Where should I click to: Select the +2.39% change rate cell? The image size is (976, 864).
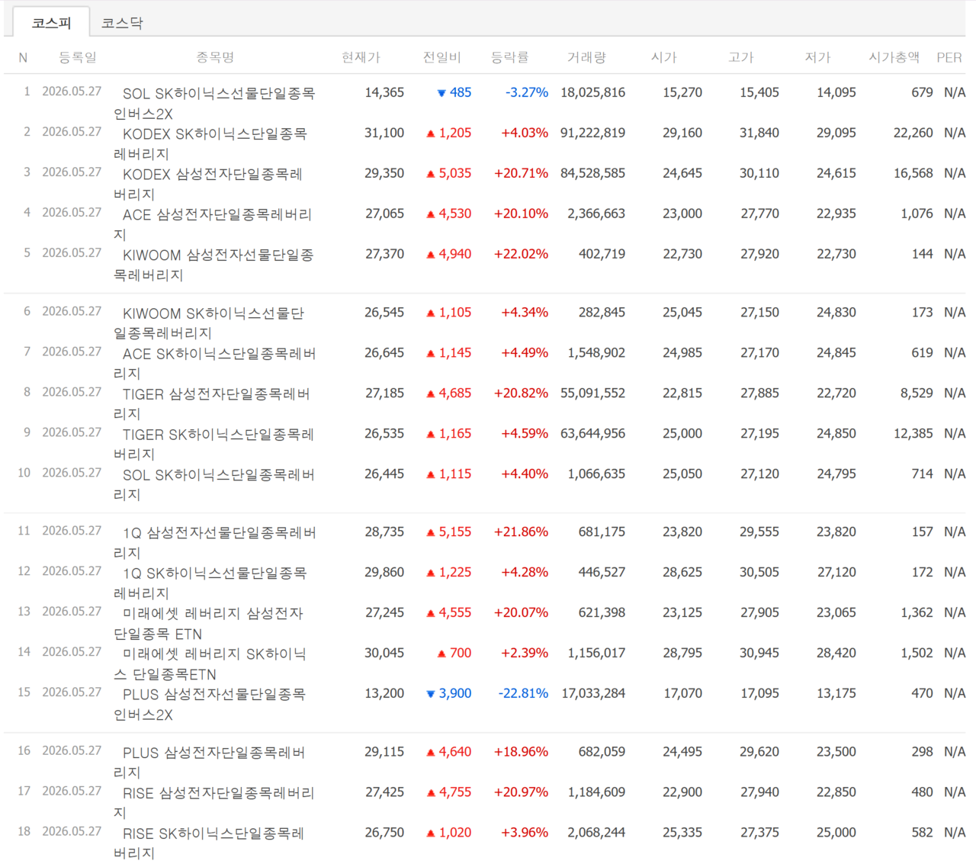pos(525,653)
